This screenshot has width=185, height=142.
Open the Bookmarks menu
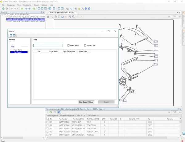point(27,5)
